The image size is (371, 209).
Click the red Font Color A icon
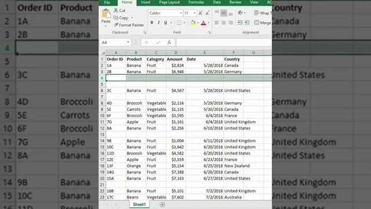203,23
